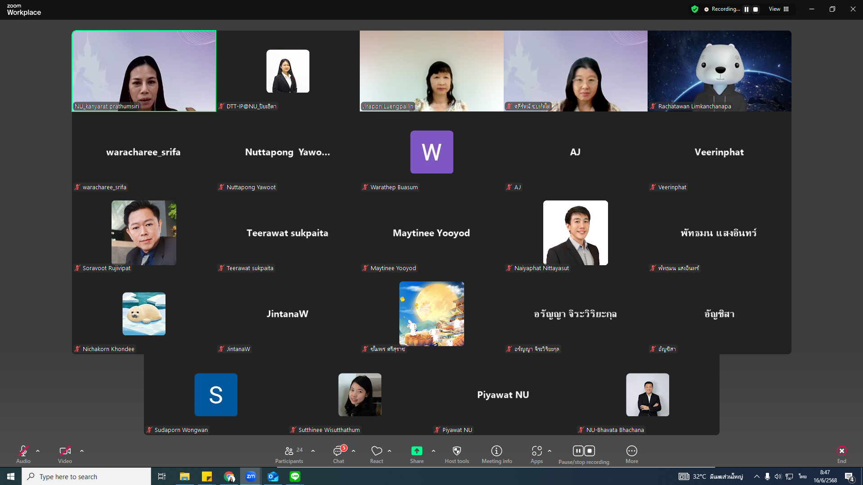The image size is (863, 485).
Task: End the meeting
Action: tap(841, 454)
